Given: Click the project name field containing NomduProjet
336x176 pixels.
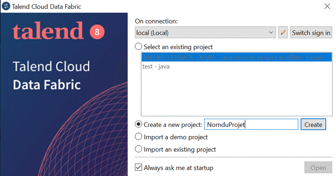Looking at the screenshot, I should pos(251,124).
